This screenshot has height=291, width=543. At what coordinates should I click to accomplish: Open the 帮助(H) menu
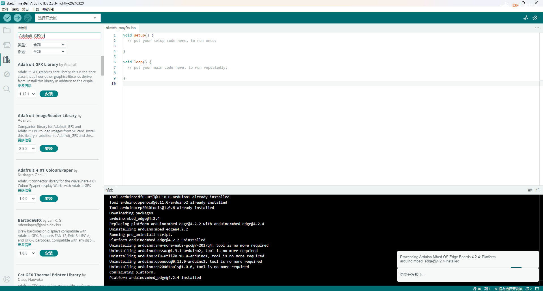click(x=48, y=9)
